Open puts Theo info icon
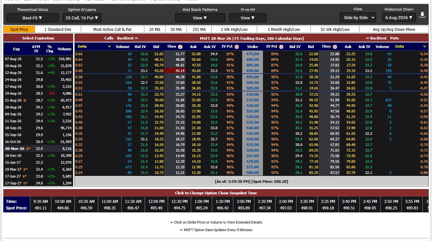This screenshot has width=432, height=241. (335, 47)
